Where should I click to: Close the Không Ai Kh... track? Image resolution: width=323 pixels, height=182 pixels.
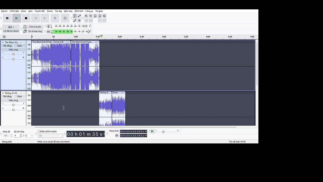tap(3, 93)
